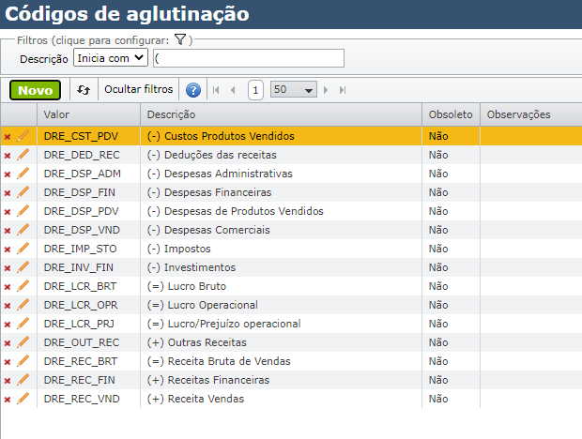582x439 pixels.
Task: Edit the DRE_OUT_REC row
Action: coord(23,342)
